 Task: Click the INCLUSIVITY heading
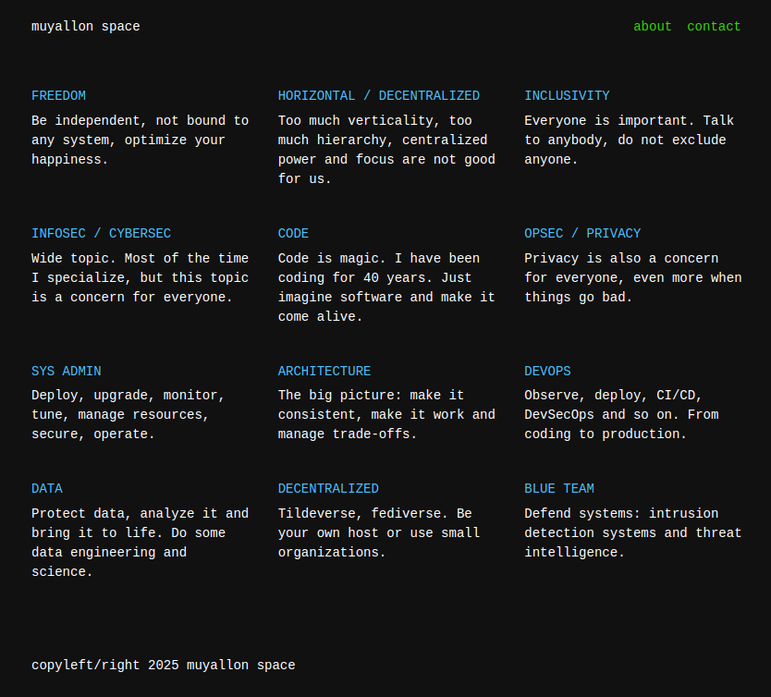click(x=567, y=96)
